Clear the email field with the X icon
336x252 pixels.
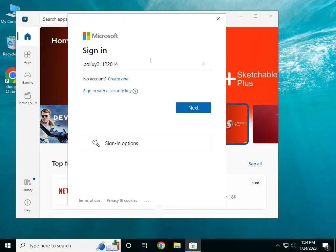point(203,64)
